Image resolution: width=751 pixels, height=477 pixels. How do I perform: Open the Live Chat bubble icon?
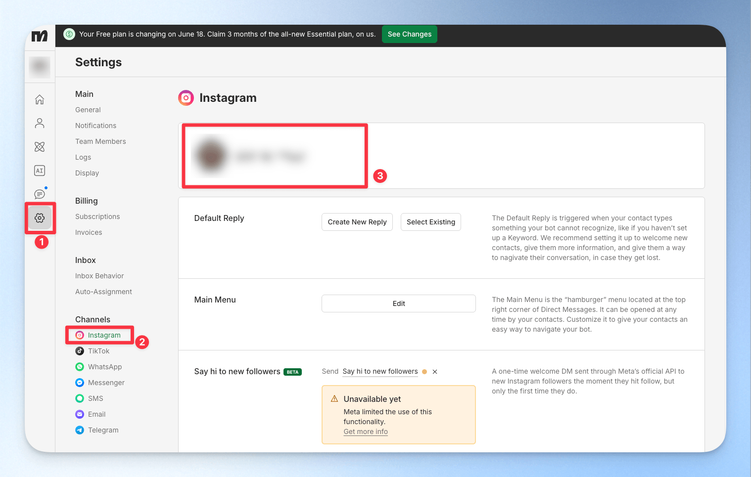[x=40, y=194]
